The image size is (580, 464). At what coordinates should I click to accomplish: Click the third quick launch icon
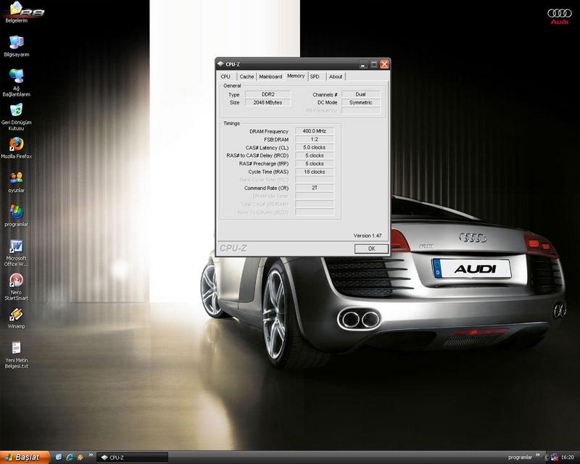pos(80,457)
